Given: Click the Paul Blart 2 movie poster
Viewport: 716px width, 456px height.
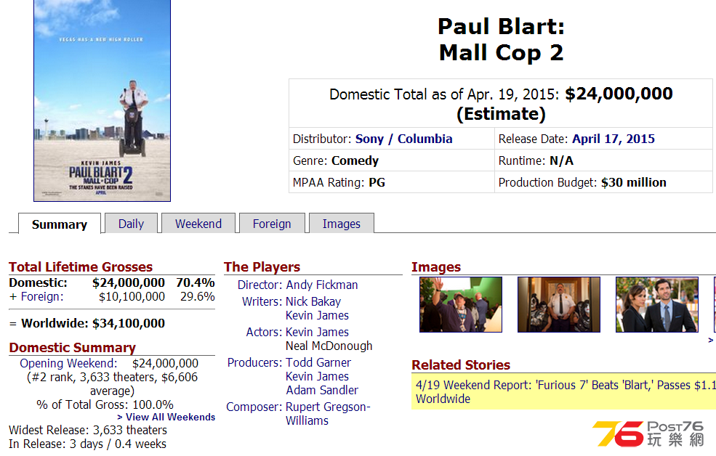Looking at the screenshot, I should (102, 100).
